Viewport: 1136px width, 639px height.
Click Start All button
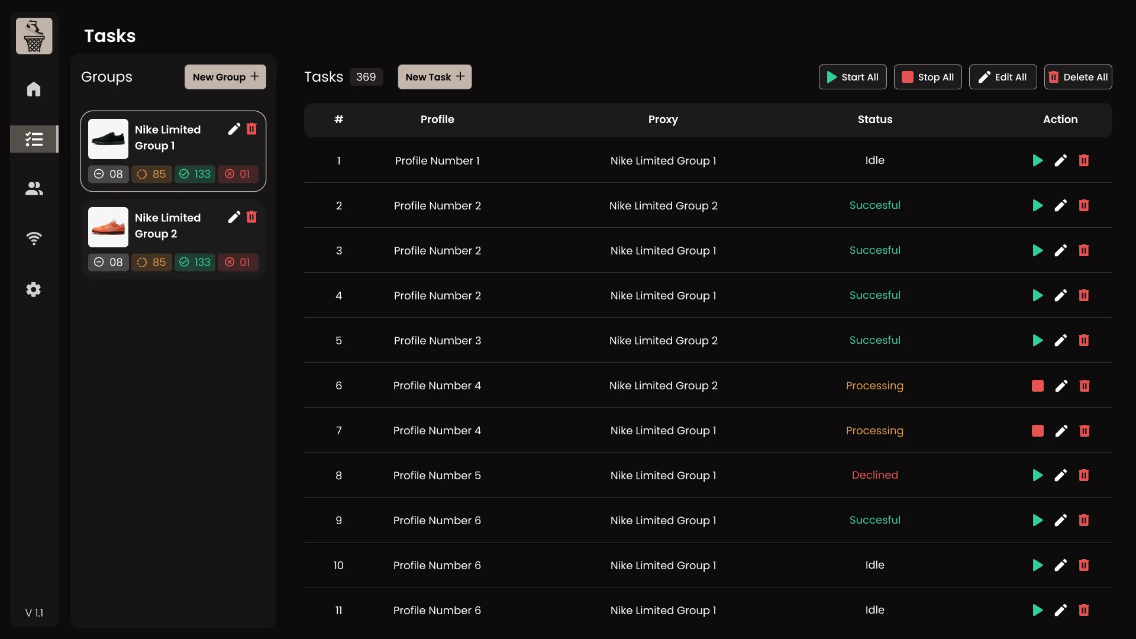coord(853,77)
